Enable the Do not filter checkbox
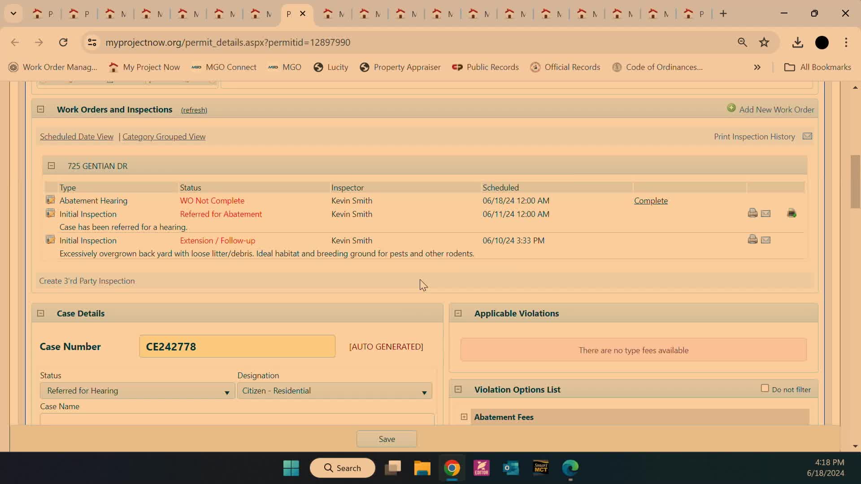This screenshot has height=484, width=861. [765, 389]
